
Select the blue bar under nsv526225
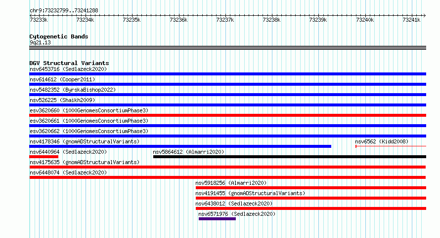pyautogui.click(x=227, y=105)
